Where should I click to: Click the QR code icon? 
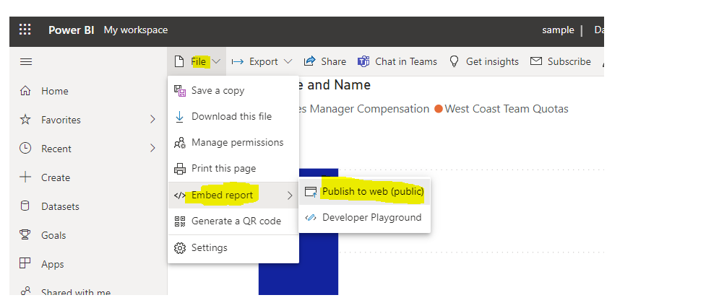[180, 221]
